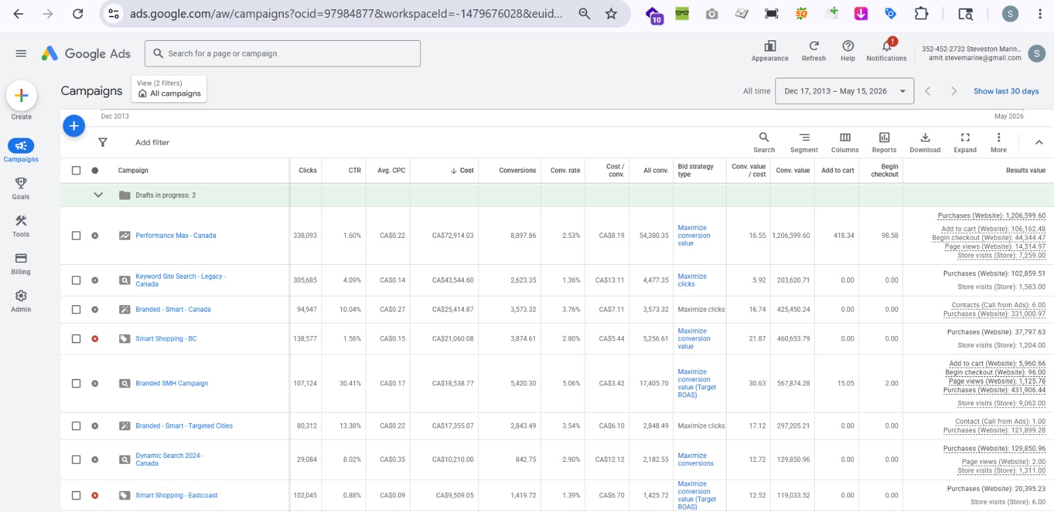Open the Segment options
This screenshot has height=512, width=1054.
coord(804,142)
